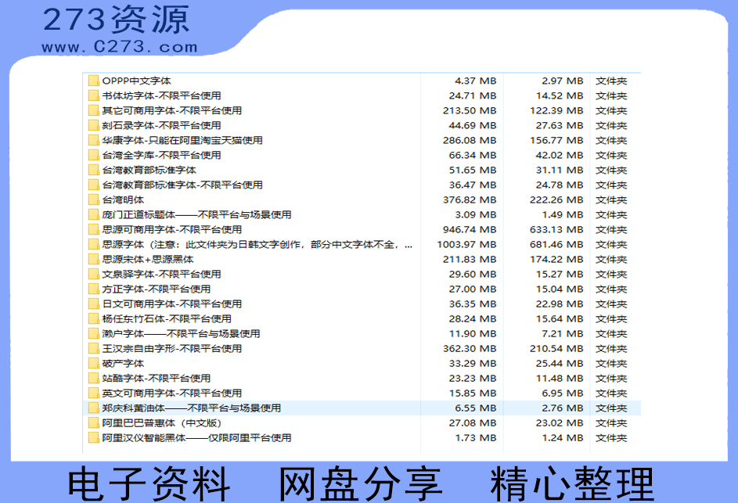The image size is (738, 503).
Task: Select the name 濑户字体——不限平台与场景使用
Action: 182,333
